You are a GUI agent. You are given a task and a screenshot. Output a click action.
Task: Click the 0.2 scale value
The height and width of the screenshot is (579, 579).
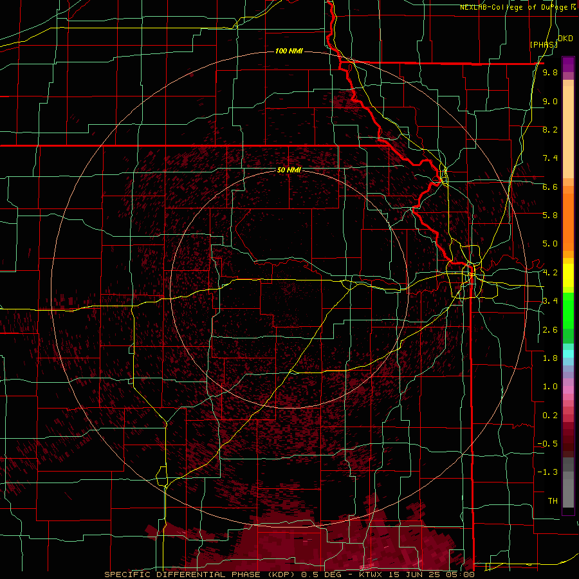pyautogui.click(x=550, y=416)
